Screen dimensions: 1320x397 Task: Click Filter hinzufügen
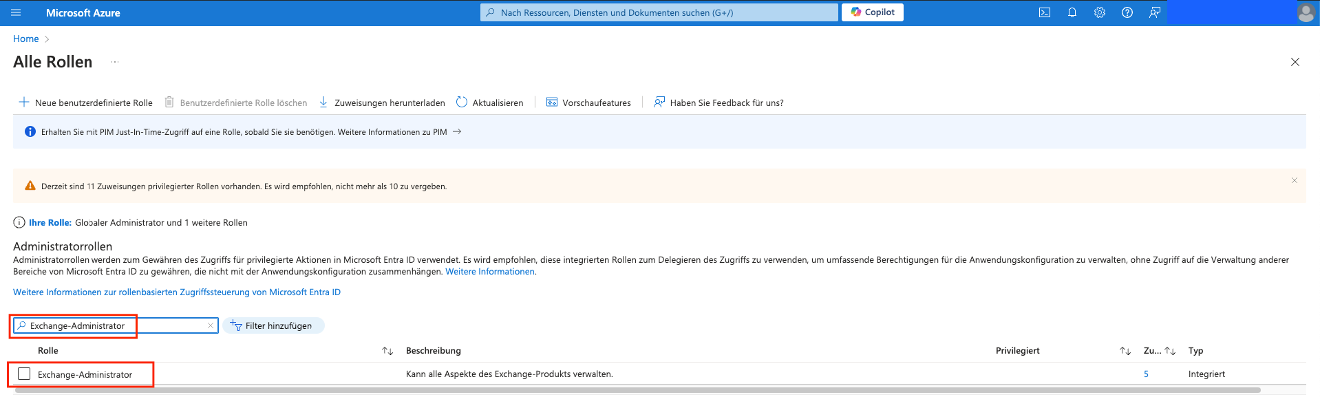pos(273,325)
